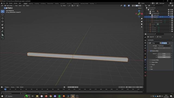The width and height of the screenshot is (174, 98).
Task: Toggle Array modifier edit mode display
Action: [162, 43]
